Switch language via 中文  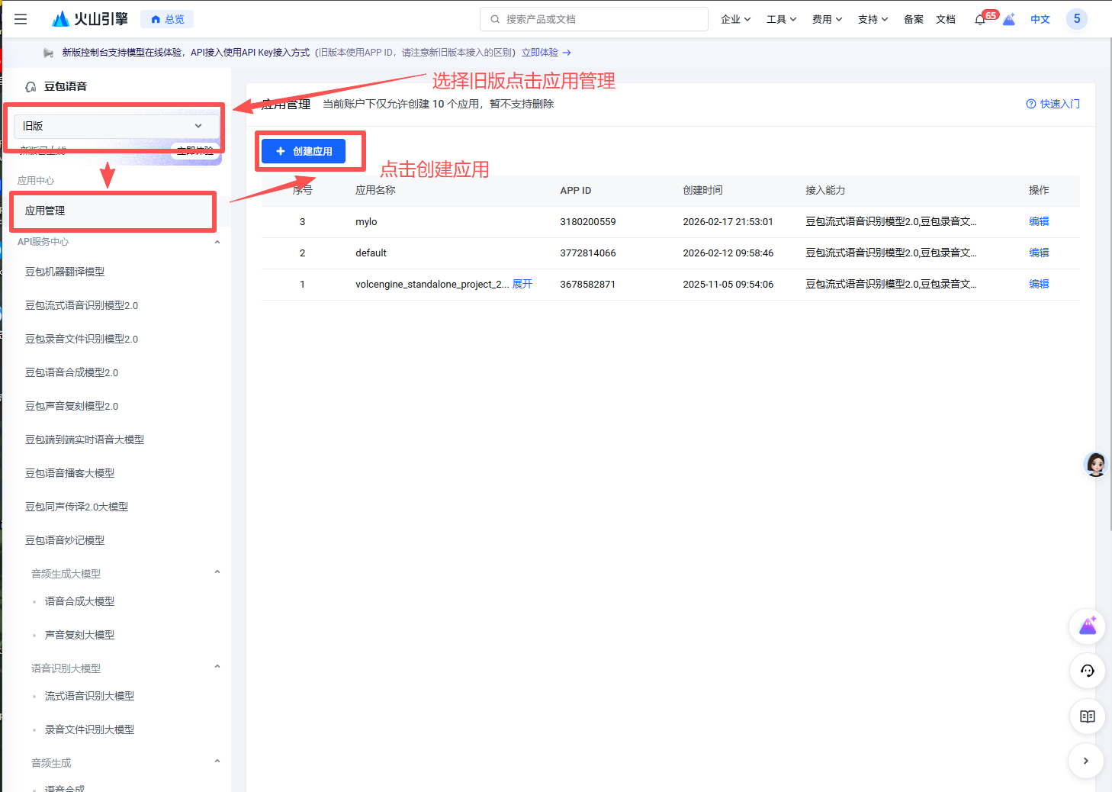click(1040, 19)
